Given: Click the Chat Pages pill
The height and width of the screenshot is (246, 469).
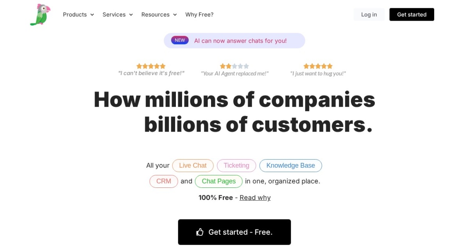Looking at the screenshot, I should pos(218,181).
